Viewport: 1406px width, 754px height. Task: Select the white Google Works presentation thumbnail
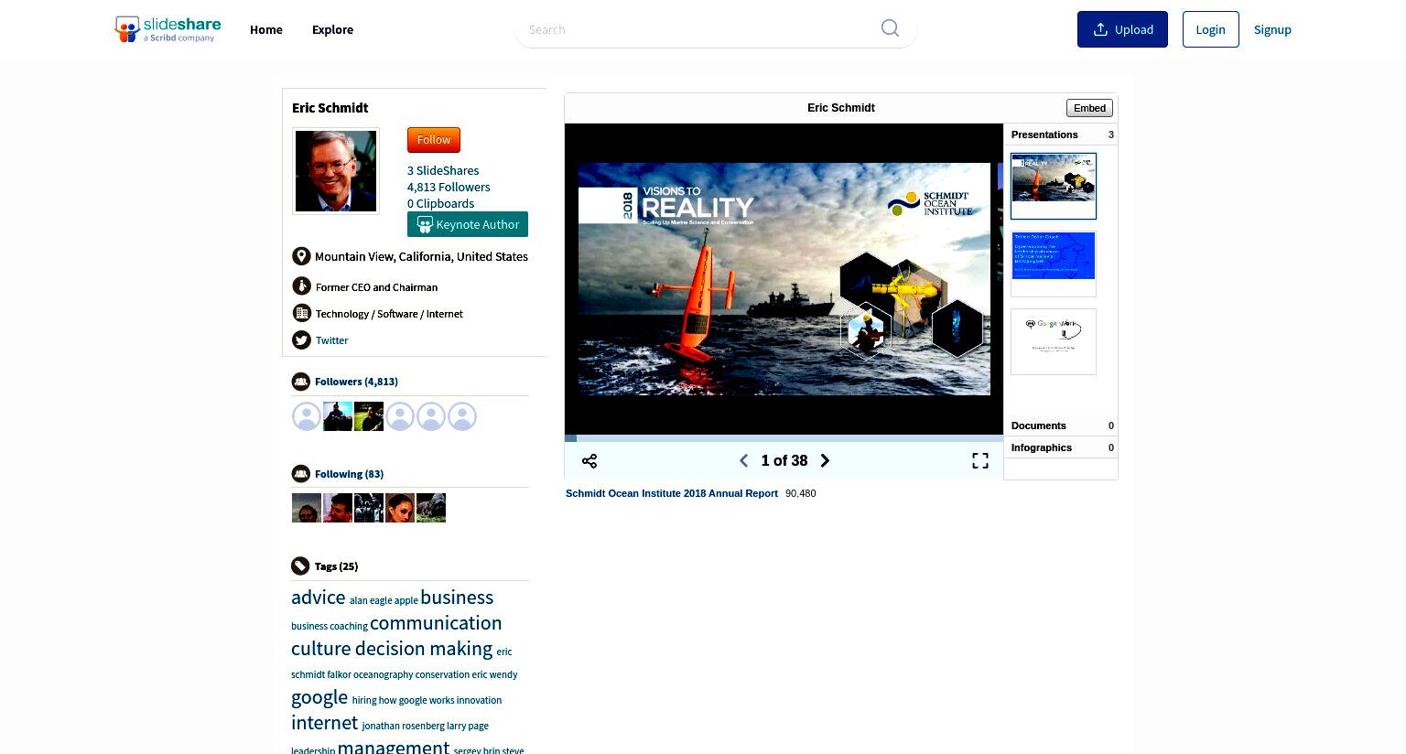(x=1054, y=341)
